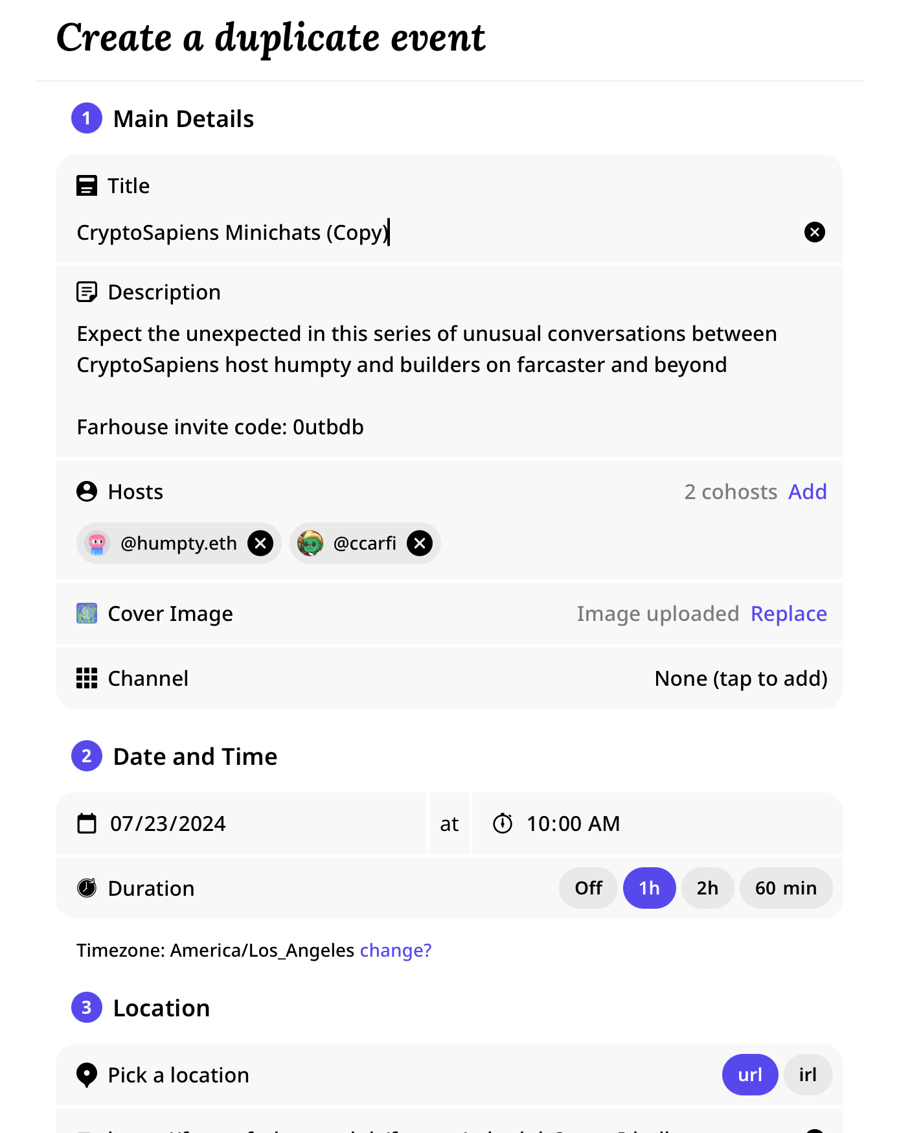Viewport: 899px width, 1133px height.
Task: Turn duration Off
Action: pyautogui.click(x=588, y=888)
